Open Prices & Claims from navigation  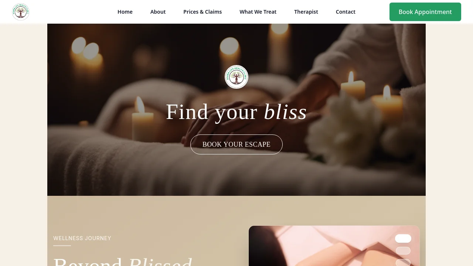click(x=203, y=12)
